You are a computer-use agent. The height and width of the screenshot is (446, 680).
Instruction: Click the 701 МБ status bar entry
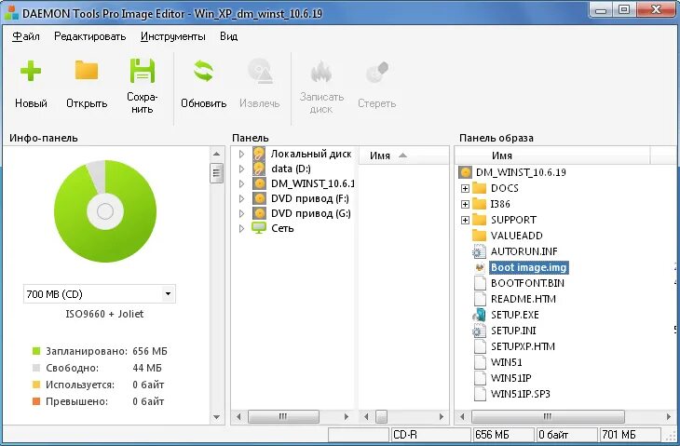tap(630, 434)
